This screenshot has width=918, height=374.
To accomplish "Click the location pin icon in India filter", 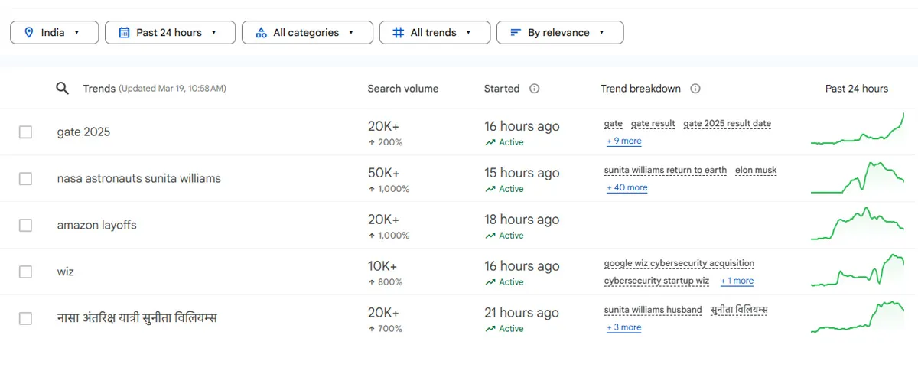I will click(30, 33).
